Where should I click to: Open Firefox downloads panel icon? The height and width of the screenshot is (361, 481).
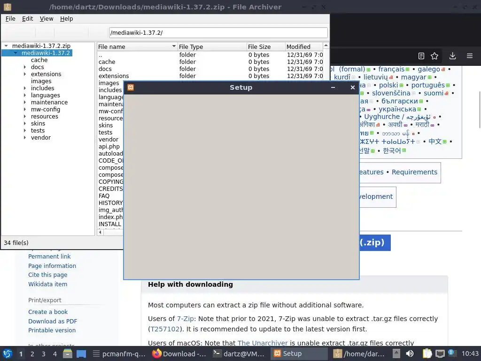452,56
